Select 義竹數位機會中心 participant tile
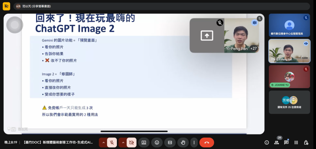Viewport: 316px width, 149px height. [290, 25]
